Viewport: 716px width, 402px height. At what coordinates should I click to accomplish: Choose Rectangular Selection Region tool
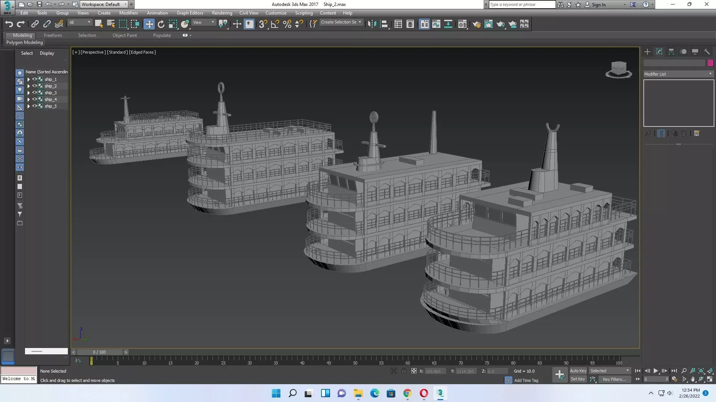(123, 24)
